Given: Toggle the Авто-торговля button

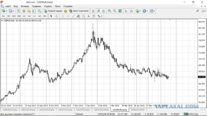Looking at the screenshot, I should (x=79, y=11).
